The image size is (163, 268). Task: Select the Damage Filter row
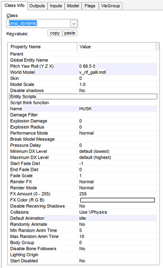click(83, 115)
